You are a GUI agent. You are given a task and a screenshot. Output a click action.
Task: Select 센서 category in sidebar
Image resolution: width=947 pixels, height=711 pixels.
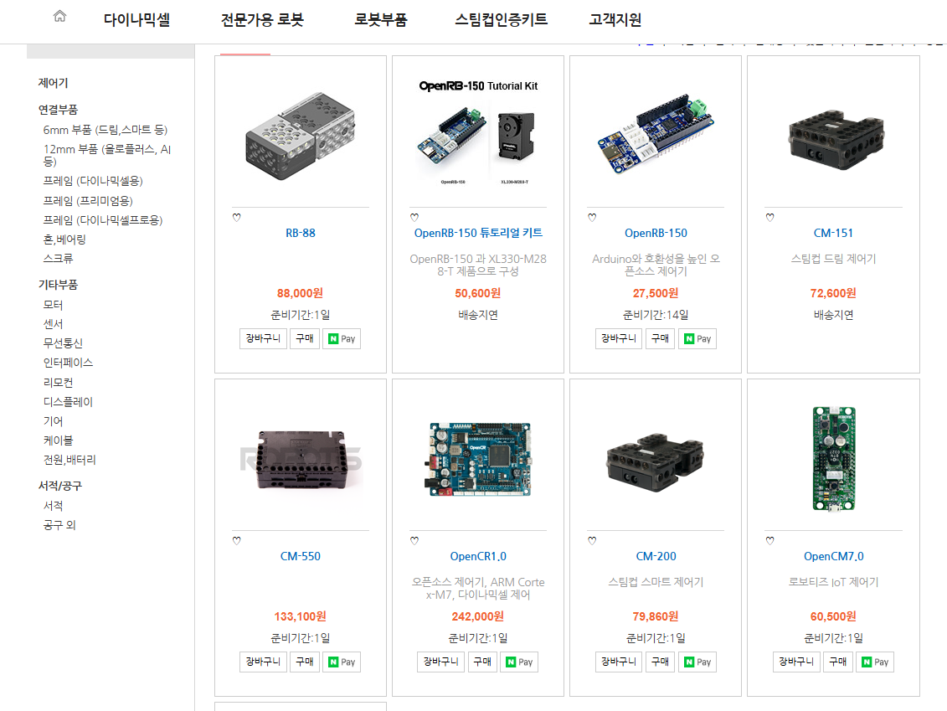click(53, 324)
